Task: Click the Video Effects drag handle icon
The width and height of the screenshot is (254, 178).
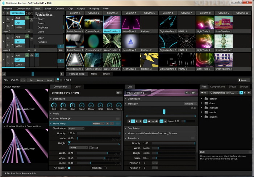Action: [118, 119]
